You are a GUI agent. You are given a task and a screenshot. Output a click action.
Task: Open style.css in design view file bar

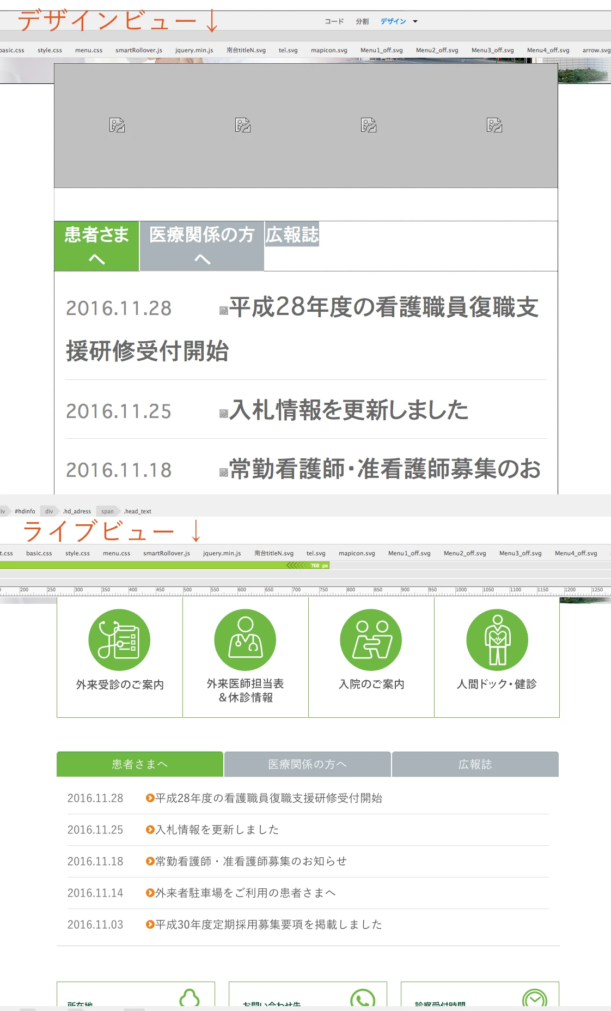point(50,50)
